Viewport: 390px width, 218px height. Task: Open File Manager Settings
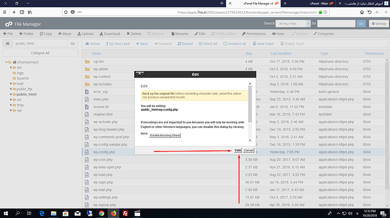tap(379, 24)
